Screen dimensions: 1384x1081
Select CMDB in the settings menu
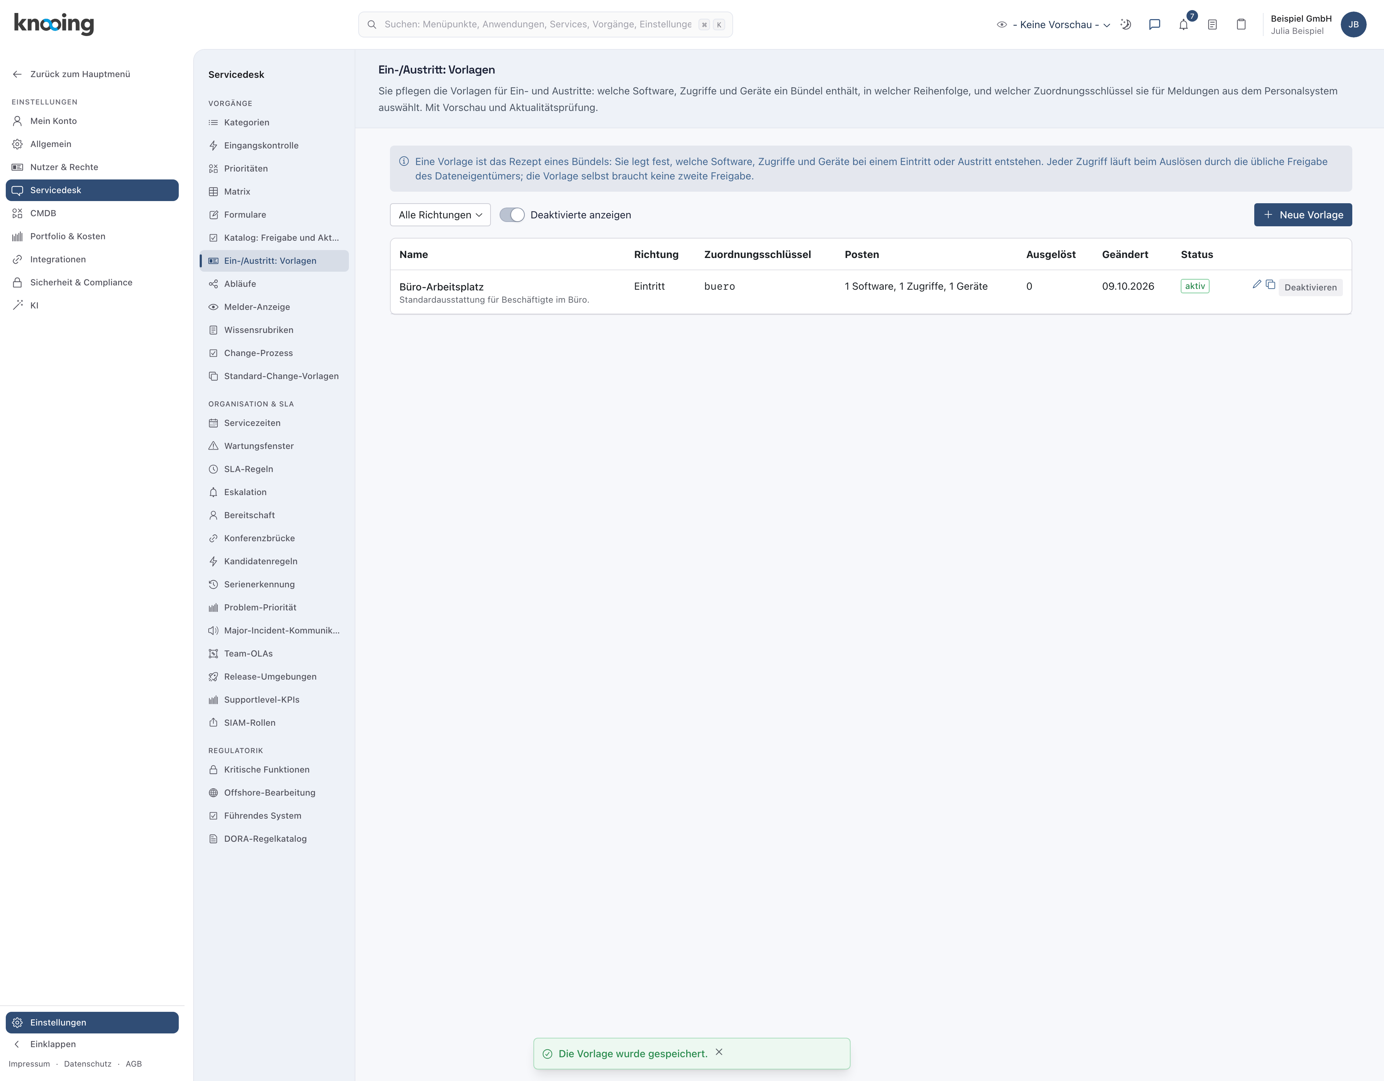coord(93,214)
